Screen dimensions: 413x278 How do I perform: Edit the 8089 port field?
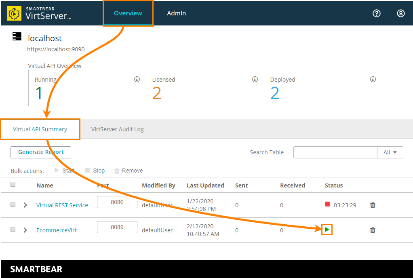click(117, 227)
